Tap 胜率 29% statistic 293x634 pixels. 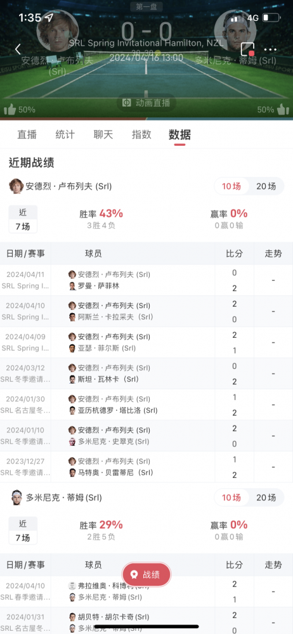click(101, 525)
